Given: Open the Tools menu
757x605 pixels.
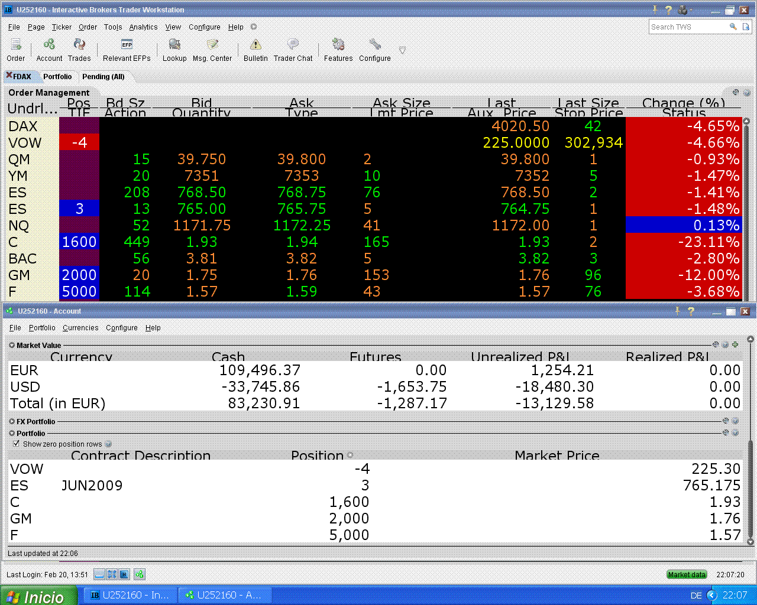Looking at the screenshot, I should coord(113,27).
